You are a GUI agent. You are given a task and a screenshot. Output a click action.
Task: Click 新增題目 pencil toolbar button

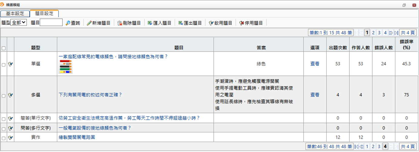[98, 23]
